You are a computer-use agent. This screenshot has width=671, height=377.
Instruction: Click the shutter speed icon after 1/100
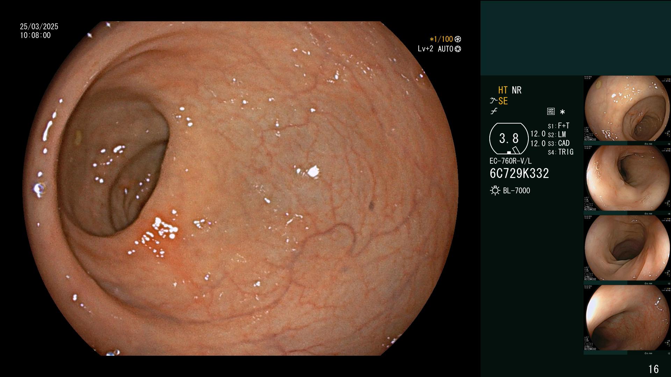click(458, 39)
